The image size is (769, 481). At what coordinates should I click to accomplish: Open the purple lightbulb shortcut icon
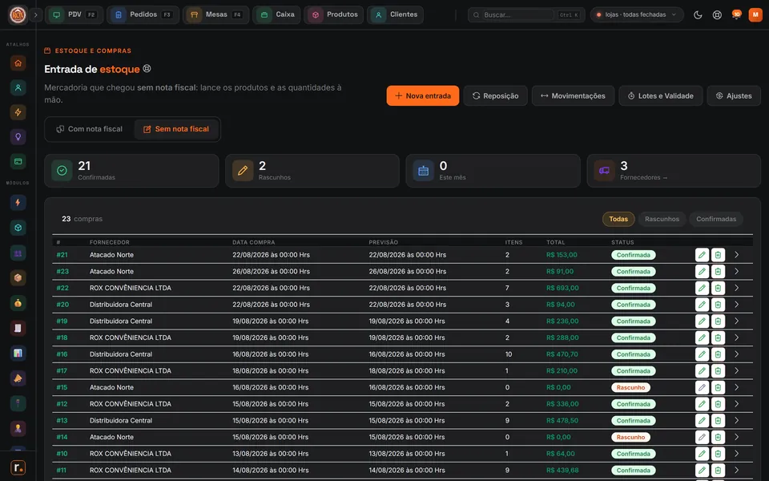point(18,136)
